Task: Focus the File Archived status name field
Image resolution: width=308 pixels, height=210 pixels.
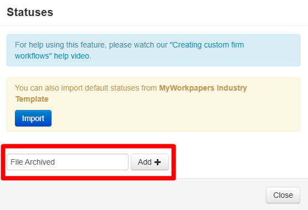Action: tap(68, 162)
